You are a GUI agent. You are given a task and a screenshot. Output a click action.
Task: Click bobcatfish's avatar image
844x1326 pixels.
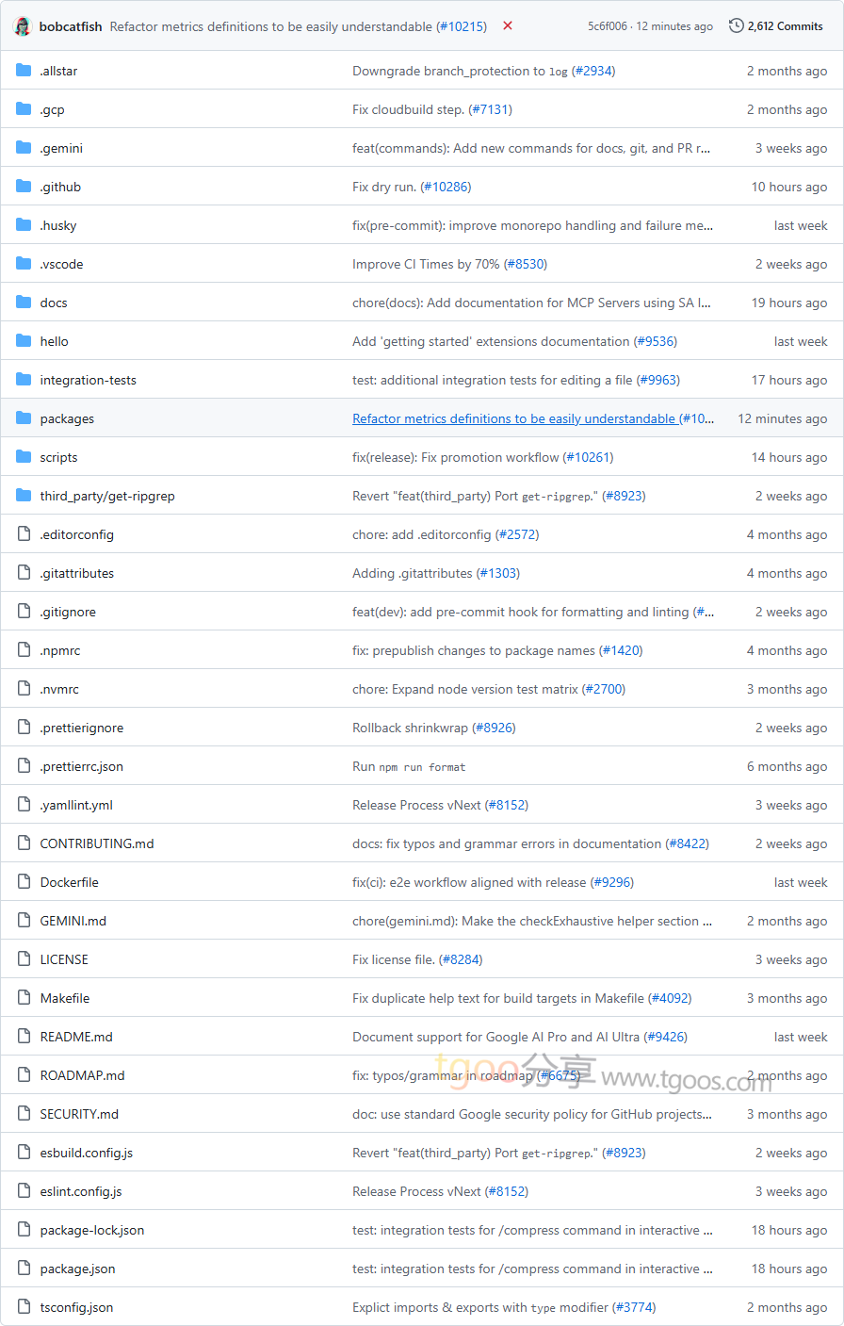click(x=23, y=26)
